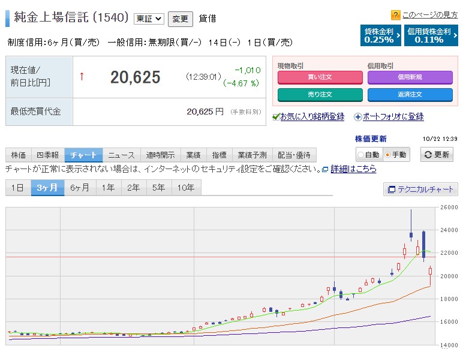Click the 売り注文 button

pos(320,95)
